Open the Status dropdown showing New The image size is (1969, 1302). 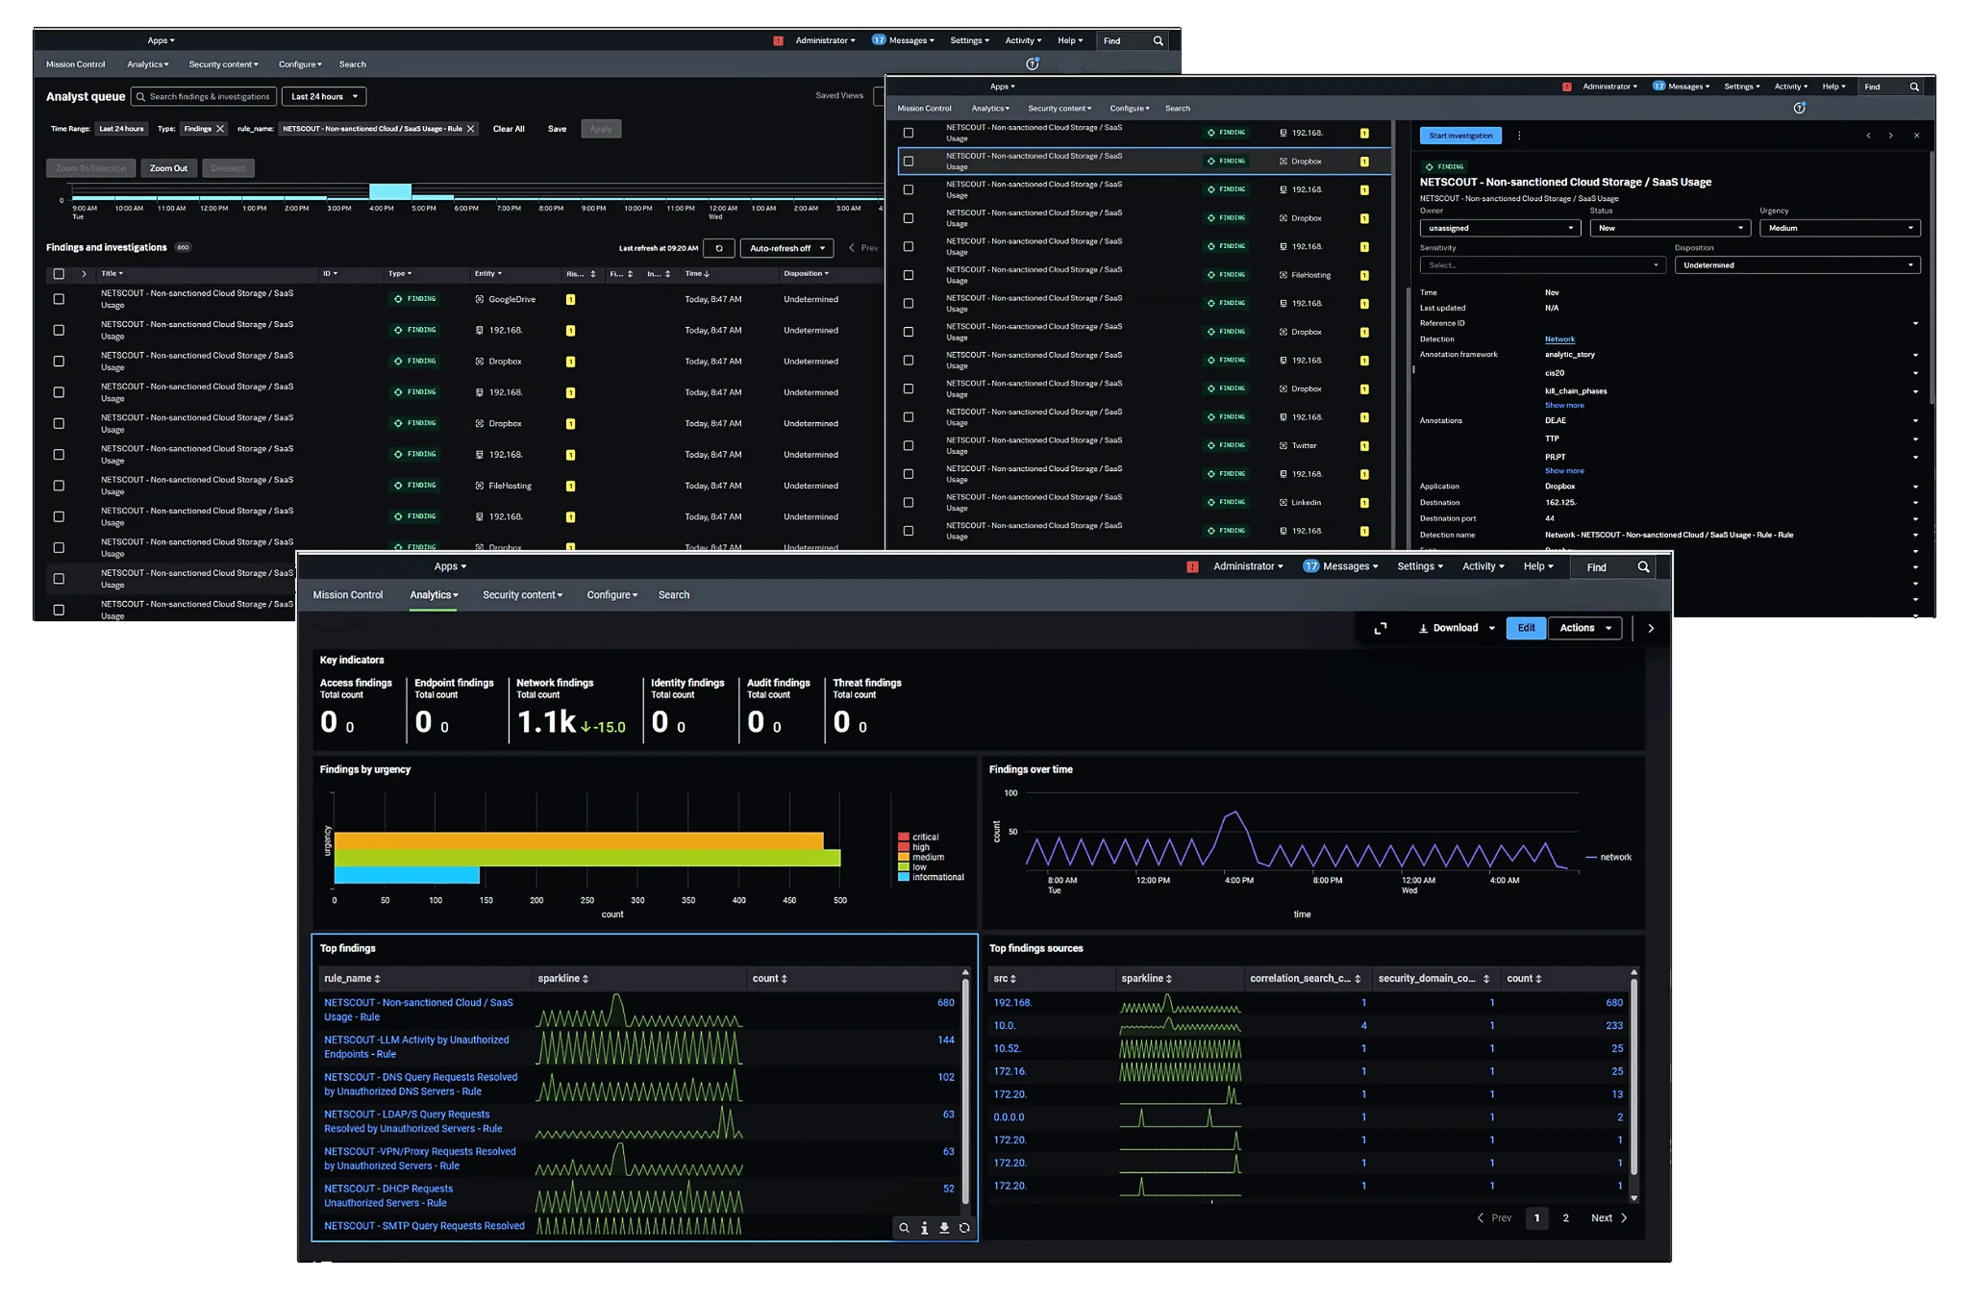[1669, 228]
